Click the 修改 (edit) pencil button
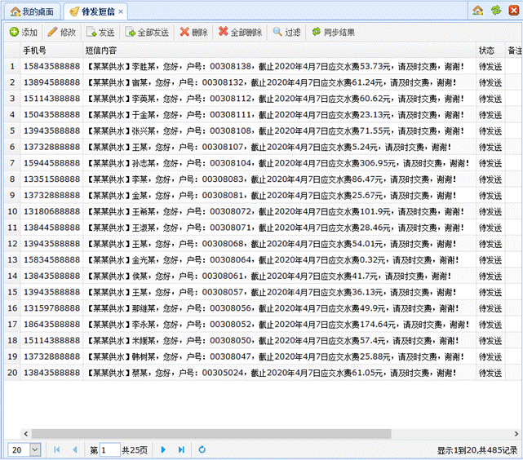 pos(62,33)
